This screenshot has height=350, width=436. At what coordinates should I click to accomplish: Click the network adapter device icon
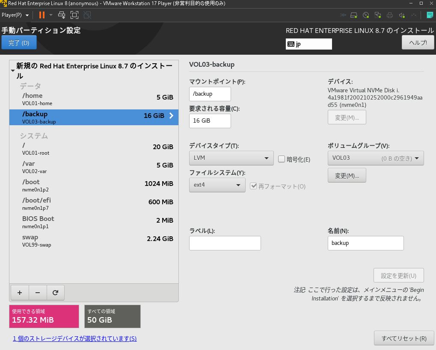(x=378, y=15)
